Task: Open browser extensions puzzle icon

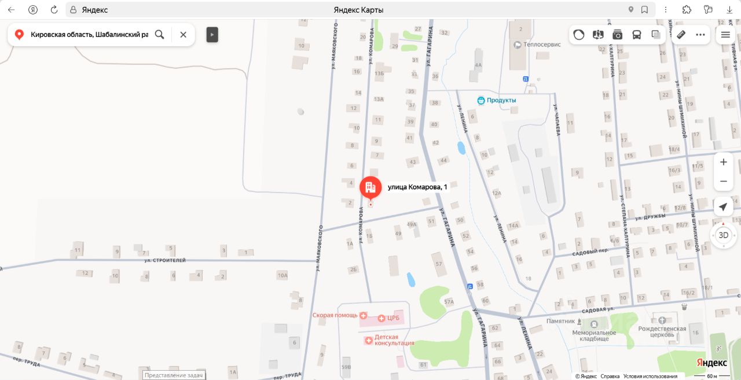Action: pos(687,10)
